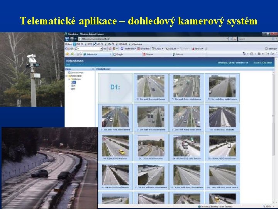This screenshot has height=209, width=278.
Task: Open the Google toolbar search field dropdown
Action: tap(101, 49)
